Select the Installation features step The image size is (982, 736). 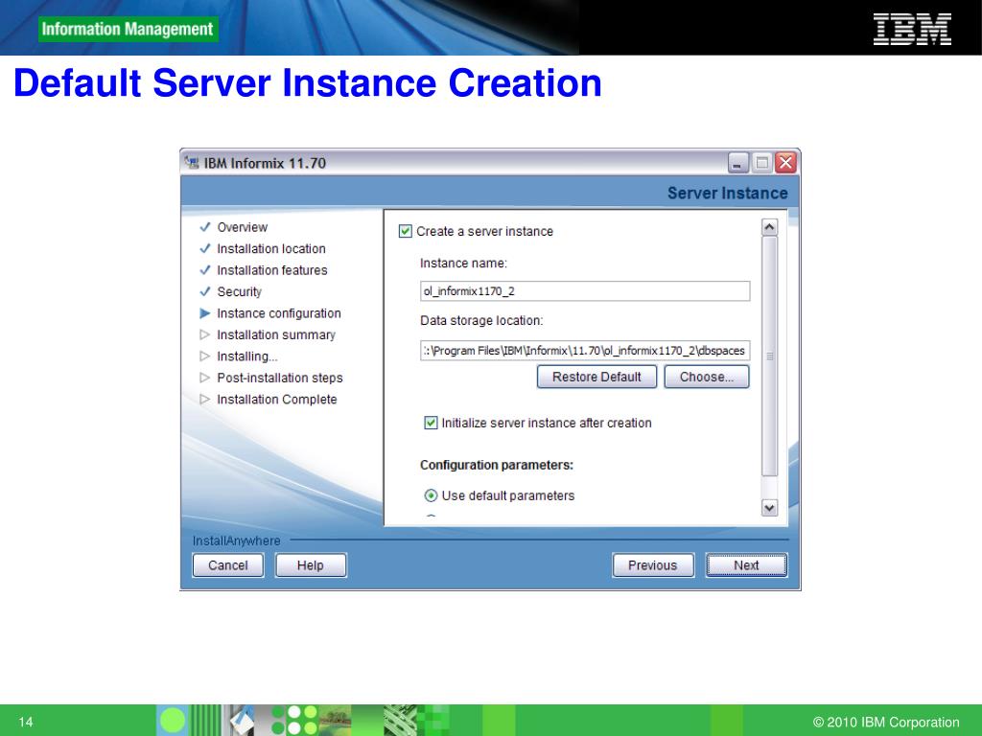click(x=271, y=270)
